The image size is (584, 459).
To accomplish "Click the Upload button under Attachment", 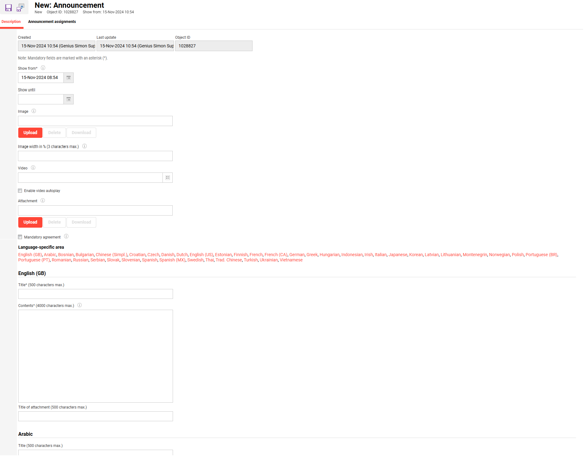I will pyautogui.click(x=30, y=222).
